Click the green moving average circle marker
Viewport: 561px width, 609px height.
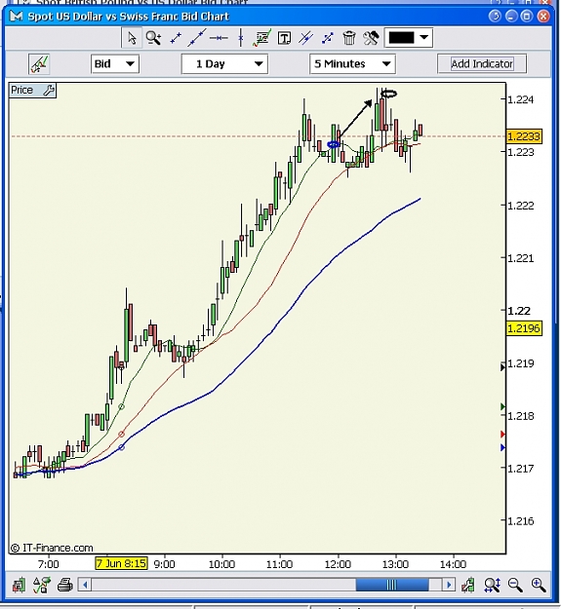pos(121,406)
